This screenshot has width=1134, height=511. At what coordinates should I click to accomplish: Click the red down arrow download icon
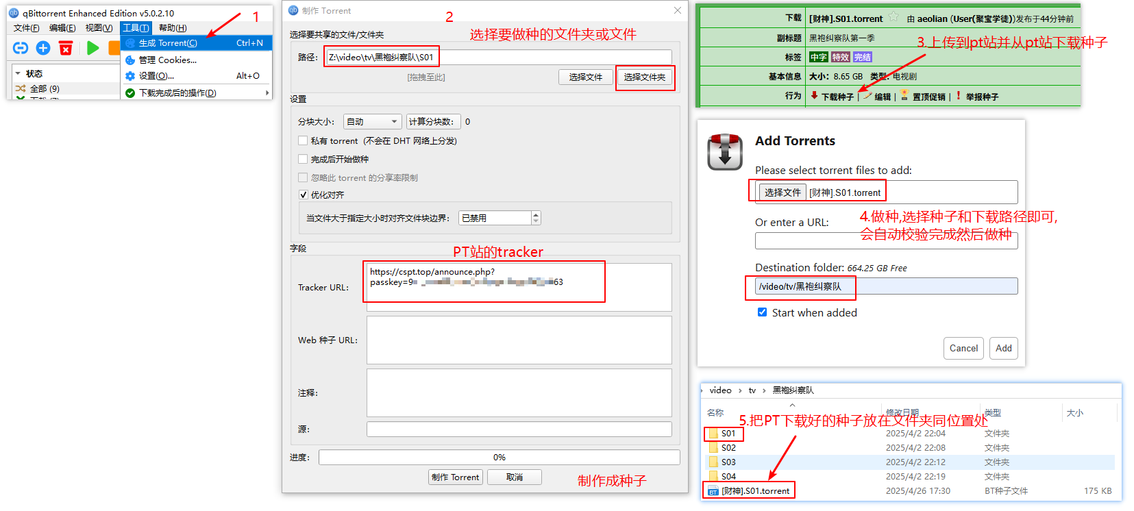click(814, 95)
